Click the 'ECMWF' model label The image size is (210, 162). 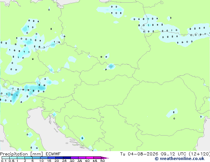[x=53, y=154]
